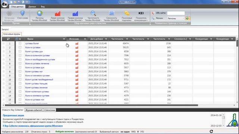Open the phrase link болят коленные суставы
Viewport: 239px width, 134px height.
37,92
